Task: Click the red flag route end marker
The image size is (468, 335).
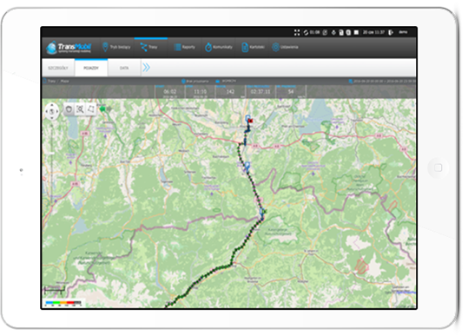Action: pos(251,121)
